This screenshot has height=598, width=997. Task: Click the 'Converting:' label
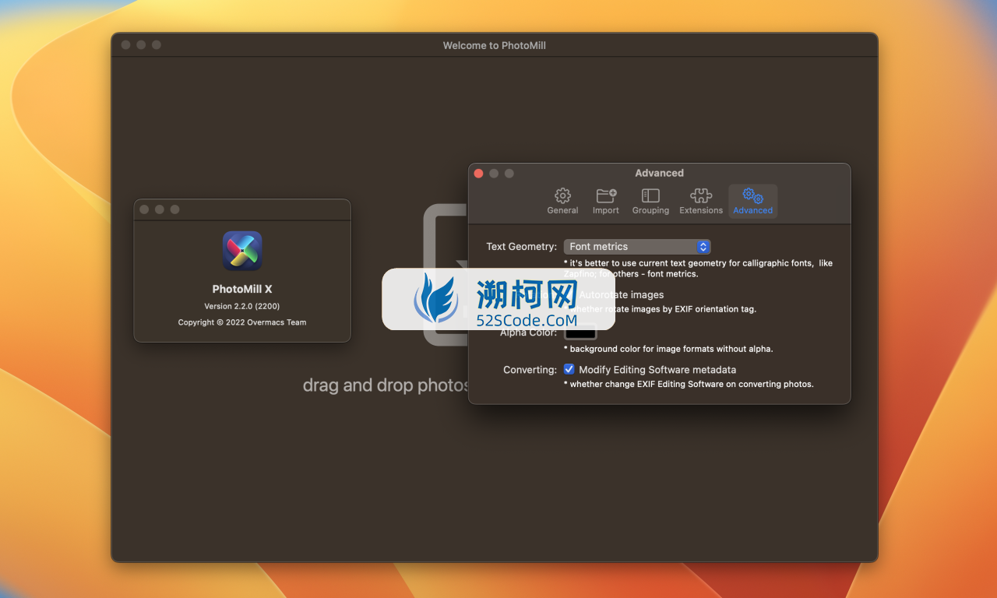[x=530, y=370]
